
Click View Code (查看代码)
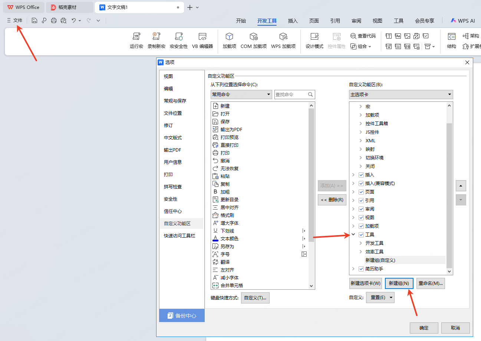tap(363, 36)
